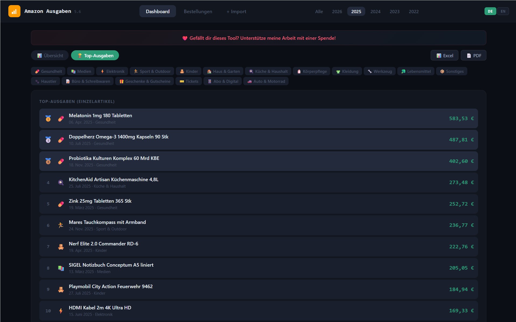Select the Küche & Haushalt filter chip

[268, 71]
